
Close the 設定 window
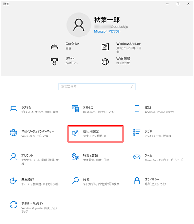pyautogui.click(x=189, y=4)
